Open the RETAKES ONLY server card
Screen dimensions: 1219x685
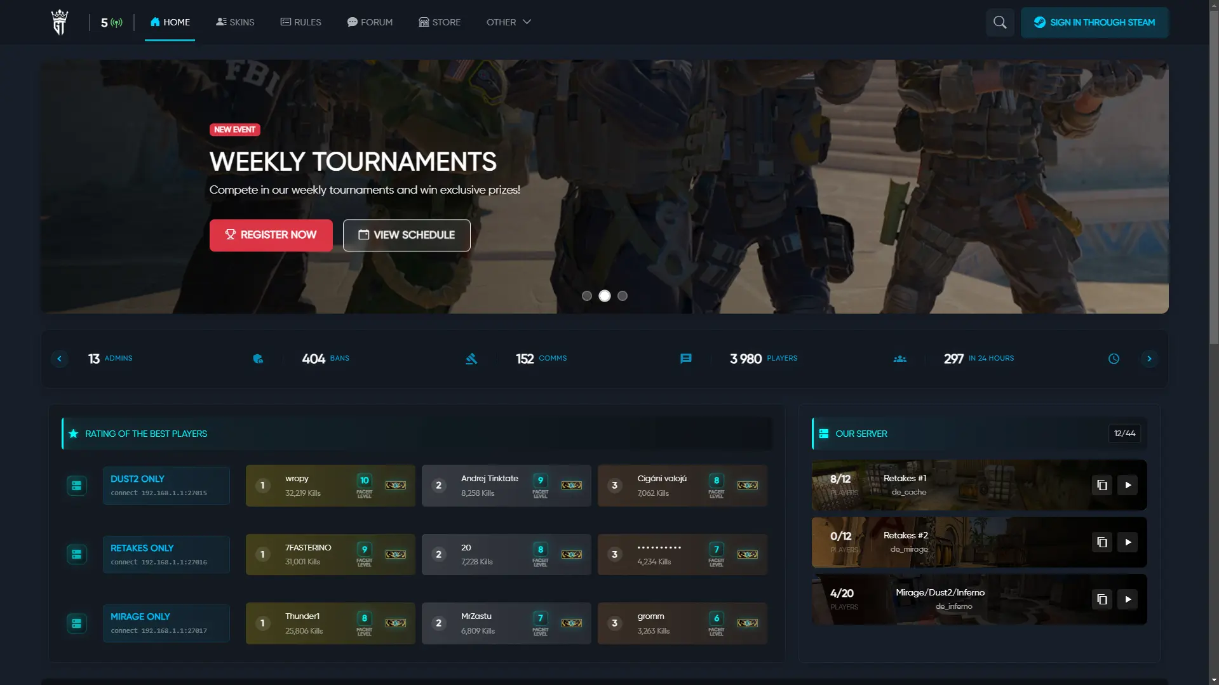click(x=166, y=554)
